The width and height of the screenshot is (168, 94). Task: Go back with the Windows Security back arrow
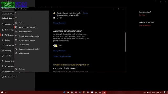click(16, 13)
